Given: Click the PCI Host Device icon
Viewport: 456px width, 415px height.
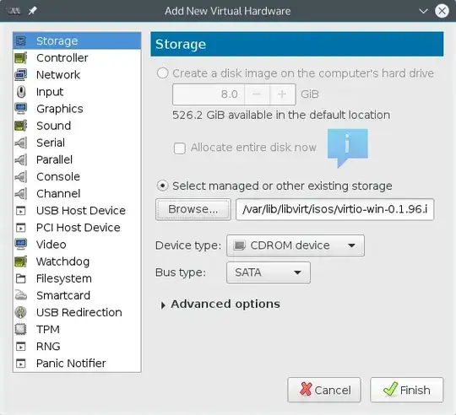Looking at the screenshot, I should (20, 228).
